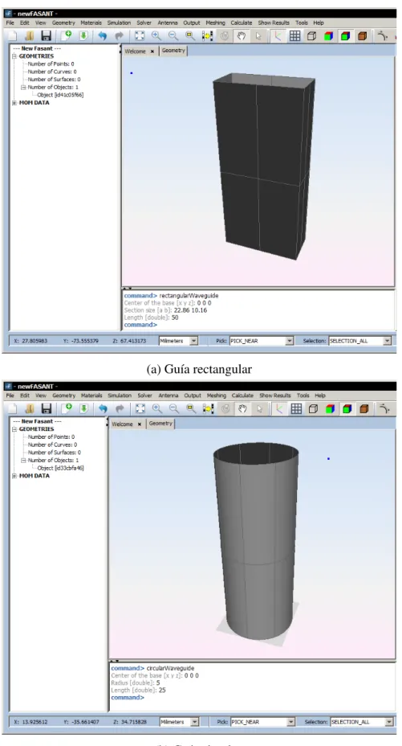The height and width of the screenshot is (746, 402).
Task: Open Geometry menu in rectangular waveguide window
Action: (63, 23)
